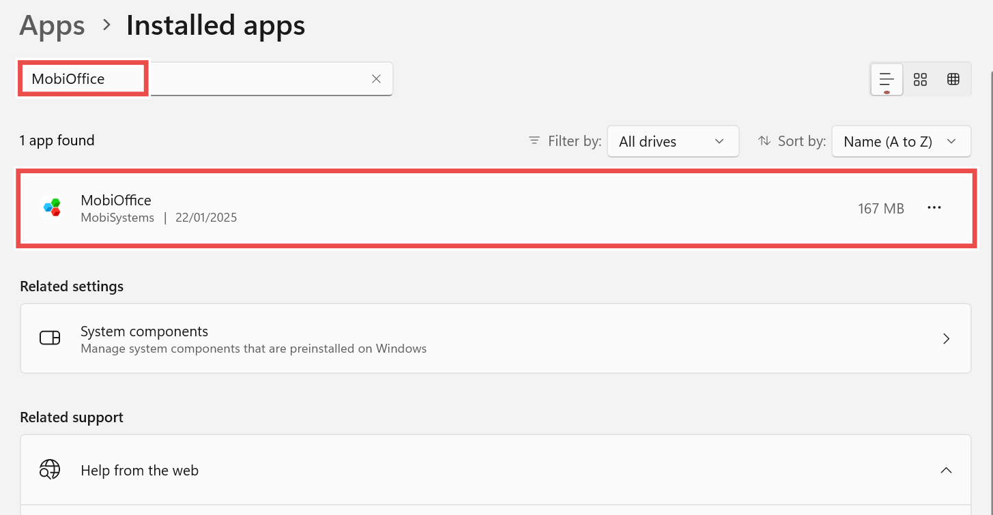Open the All drives filter dropdown
The image size is (993, 515).
[672, 141]
